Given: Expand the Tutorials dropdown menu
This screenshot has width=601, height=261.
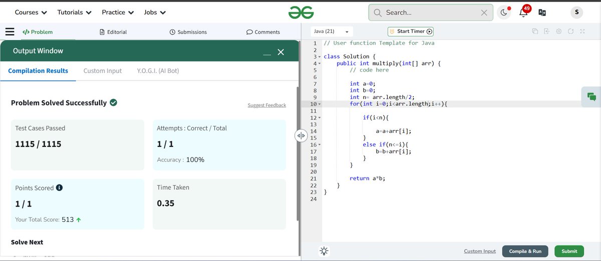Looking at the screenshot, I should tap(75, 12).
